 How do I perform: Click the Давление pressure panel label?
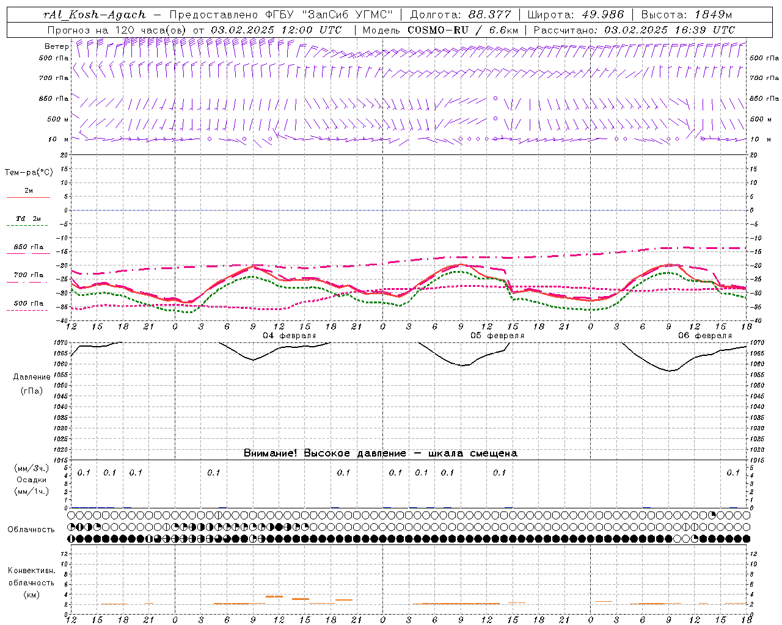point(32,377)
